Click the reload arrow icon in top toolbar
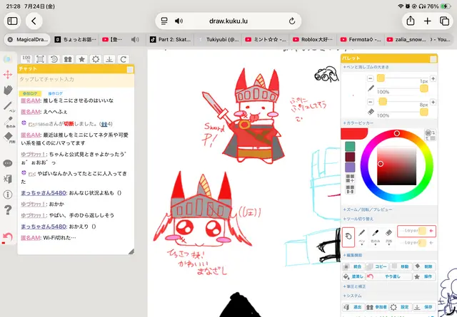This screenshot has width=457, height=317. point(124,59)
